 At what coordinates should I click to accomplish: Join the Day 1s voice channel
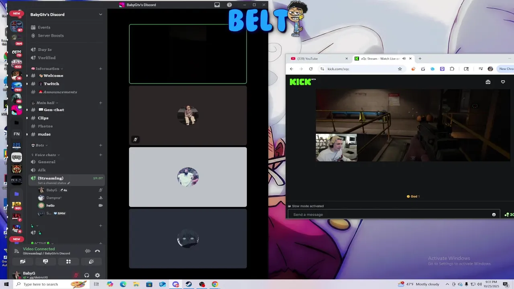pyautogui.click(x=45, y=50)
